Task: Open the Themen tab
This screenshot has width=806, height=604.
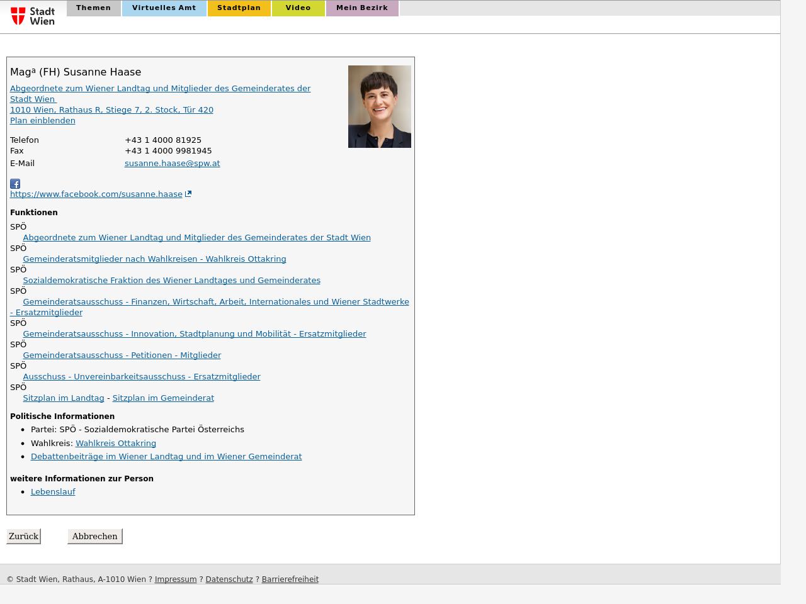Action: coord(93,8)
